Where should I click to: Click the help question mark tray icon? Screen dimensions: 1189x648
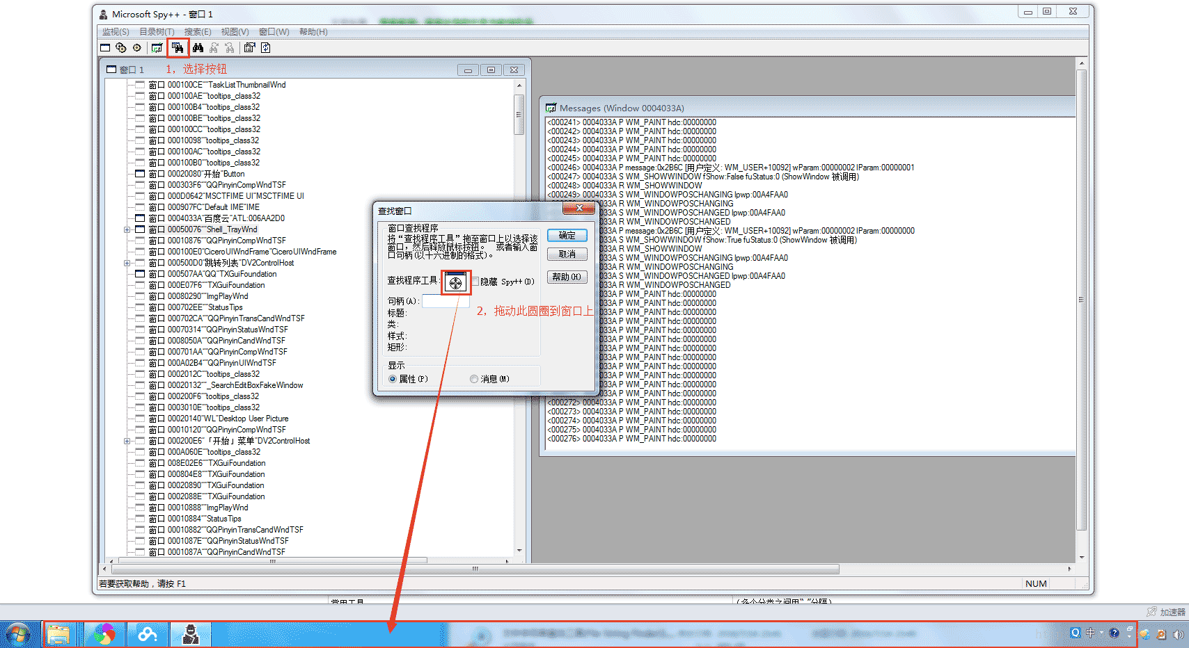pos(1114,633)
